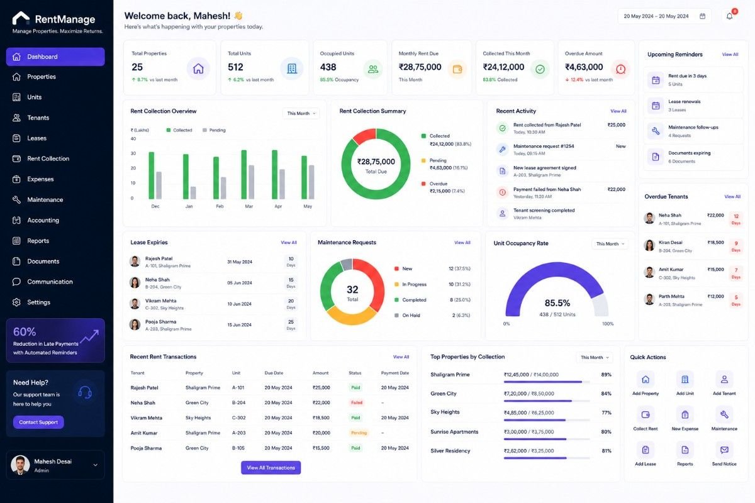Viewport: 755px width, 503px height.
Task: Open the date range picker field
Action: pyautogui.click(x=666, y=16)
